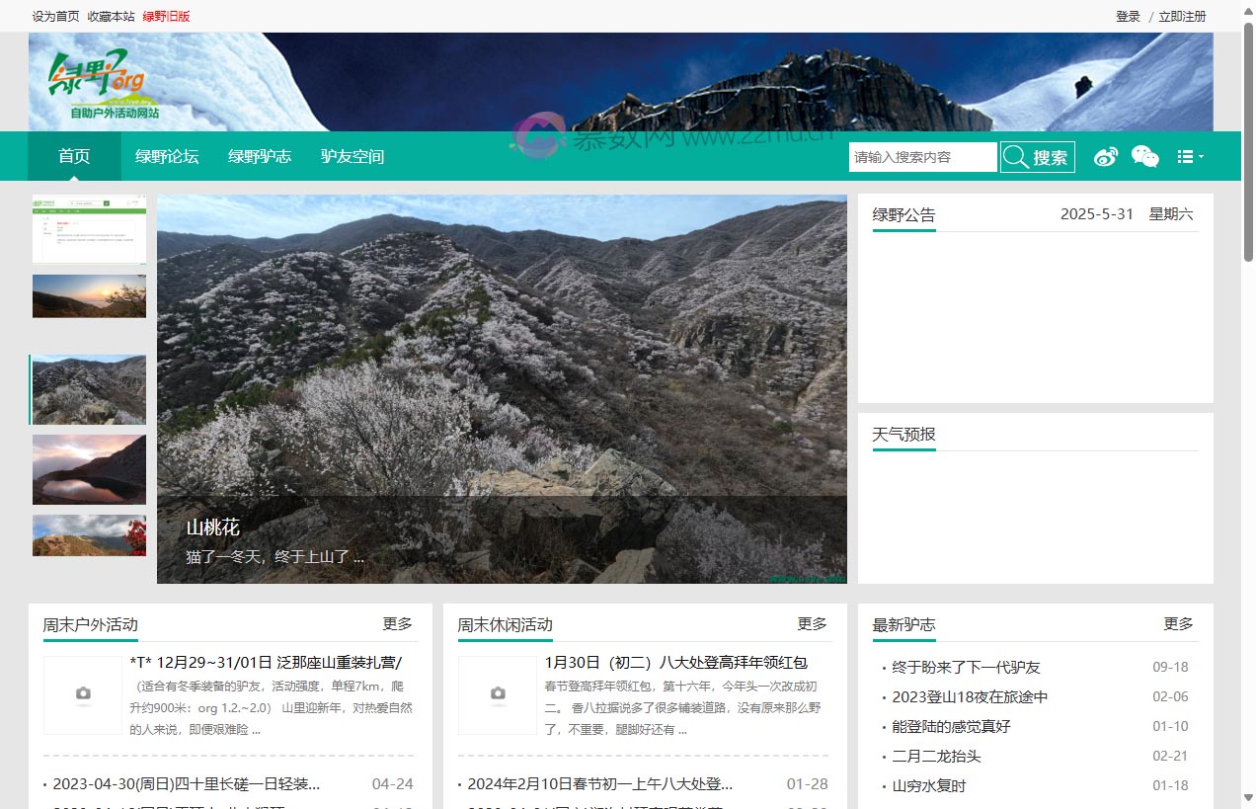Share via the Weibo icon
The height and width of the screenshot is (809, 1256).
click(x=1105, y=156)
